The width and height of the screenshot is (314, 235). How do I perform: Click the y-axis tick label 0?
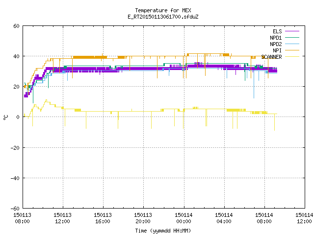tap(18, 117)
